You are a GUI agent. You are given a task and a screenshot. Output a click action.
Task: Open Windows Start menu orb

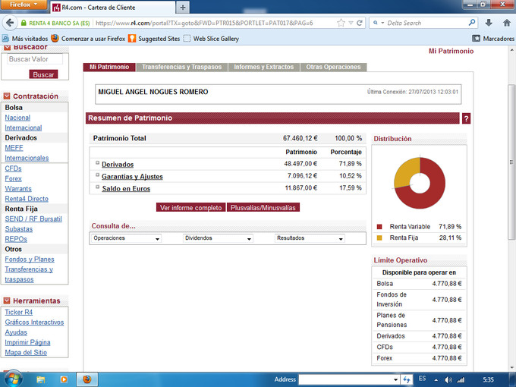(x=14, y=378)
